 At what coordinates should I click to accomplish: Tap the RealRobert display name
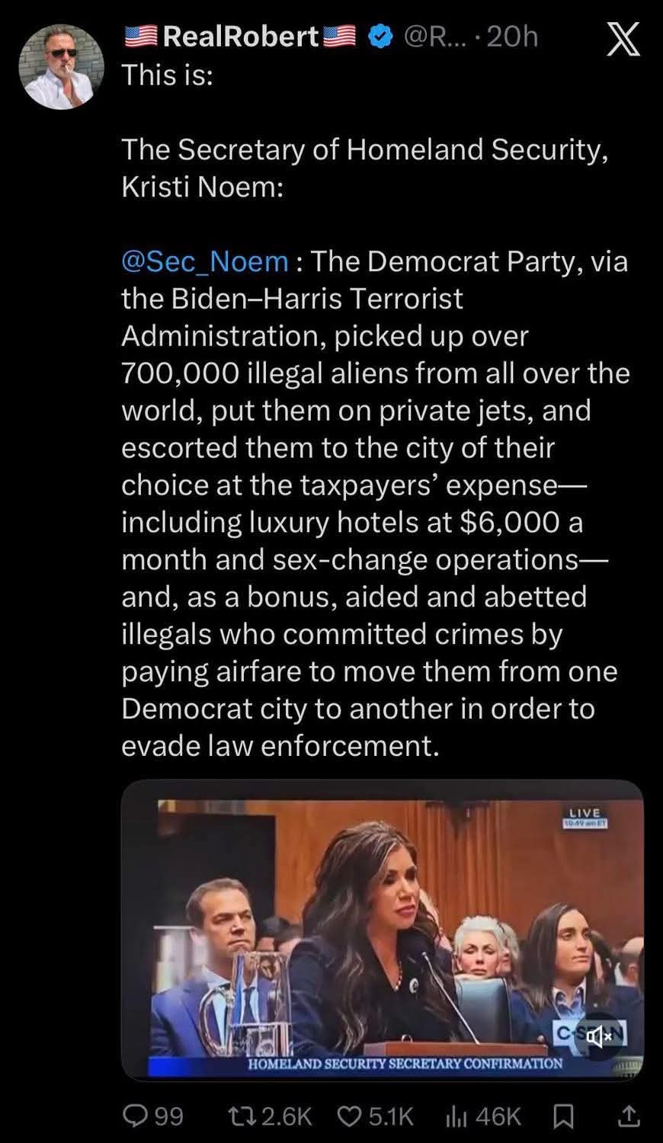coord(241,36)
